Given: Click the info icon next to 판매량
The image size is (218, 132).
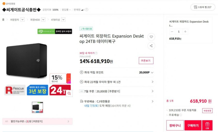Looking at the screenshot, I should click(87, 10).
